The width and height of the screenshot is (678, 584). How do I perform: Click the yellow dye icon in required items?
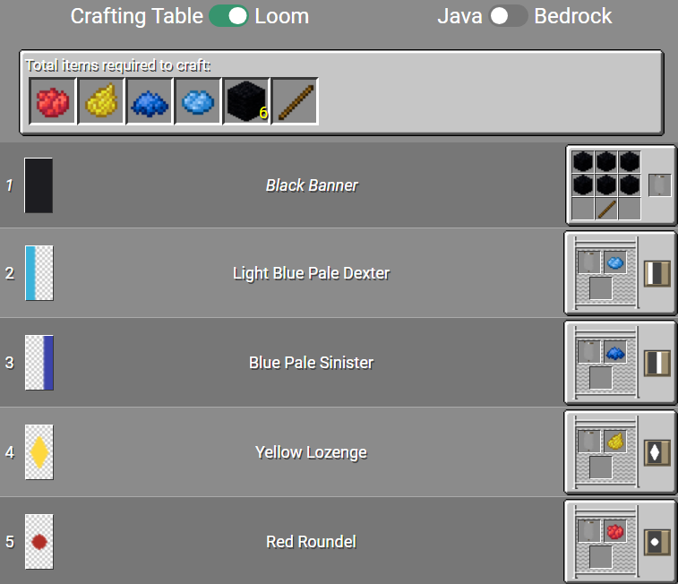point(101,102)
